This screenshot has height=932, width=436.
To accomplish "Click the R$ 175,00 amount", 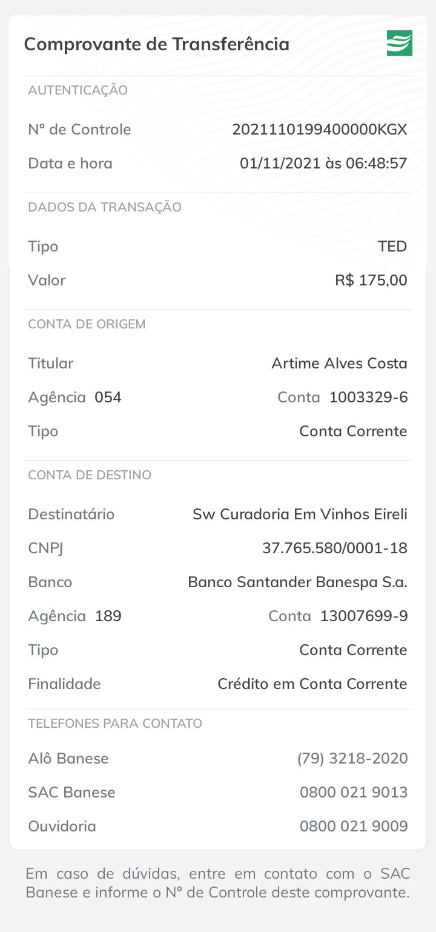I will [x=371, y=281].
